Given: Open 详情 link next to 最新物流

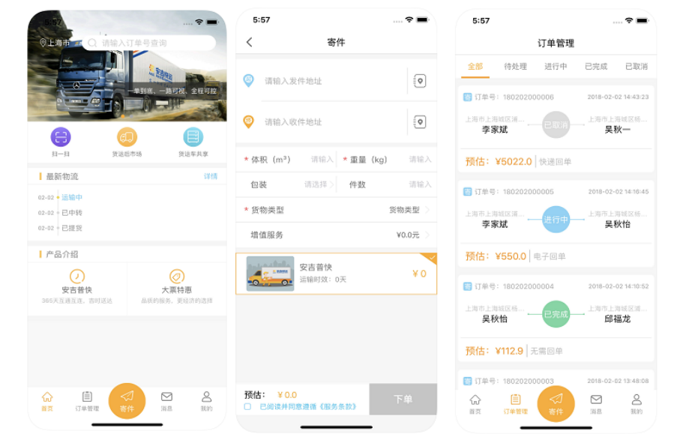Looking at the screenshot, I should tap(211, 176).
